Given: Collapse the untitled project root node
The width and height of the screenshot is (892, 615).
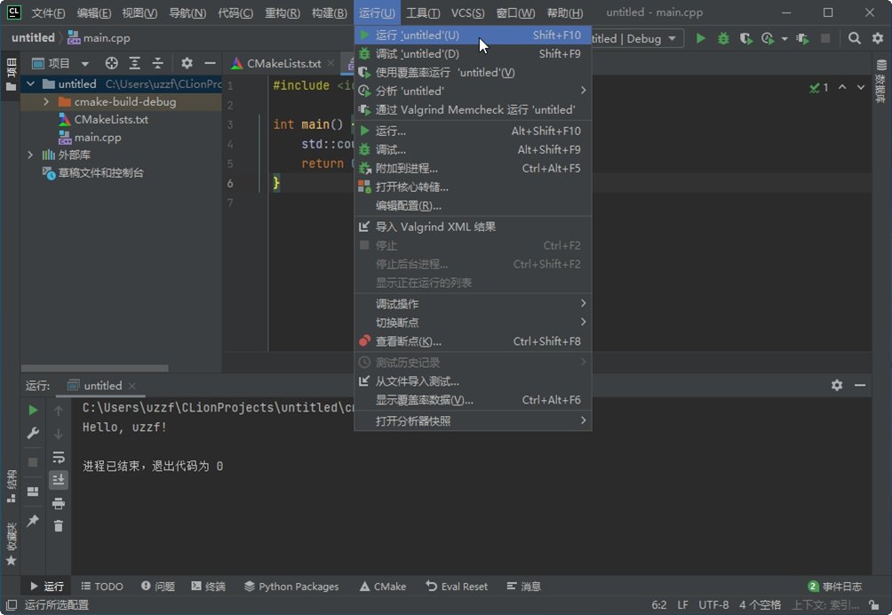Looking at the screenshot, I should pos(31,84).
